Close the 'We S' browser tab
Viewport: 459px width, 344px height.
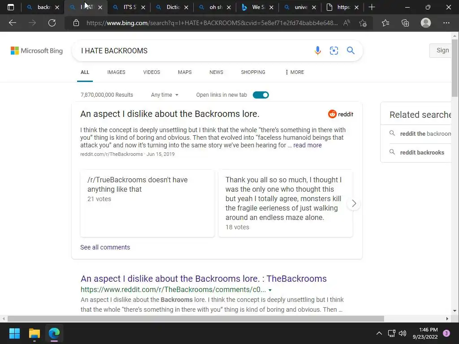tap(271, 7)
